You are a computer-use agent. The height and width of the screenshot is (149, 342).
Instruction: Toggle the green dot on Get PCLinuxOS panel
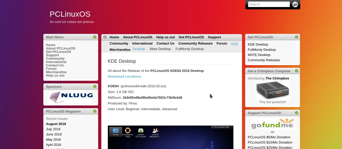(x=297, y=37)
